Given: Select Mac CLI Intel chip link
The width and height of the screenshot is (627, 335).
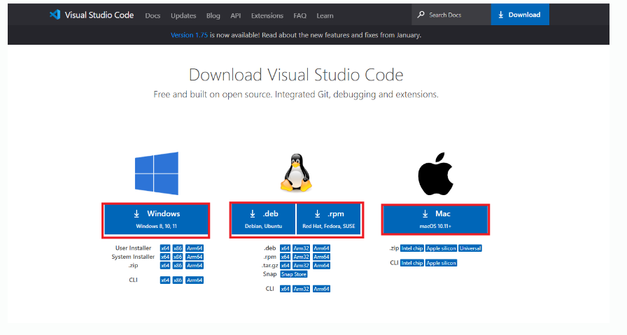Looking at the screenshot, I should click(412, 263).
